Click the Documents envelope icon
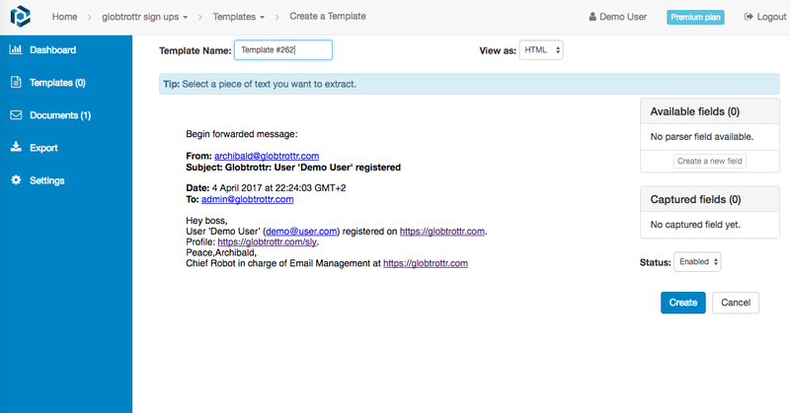 pos(16,114)
